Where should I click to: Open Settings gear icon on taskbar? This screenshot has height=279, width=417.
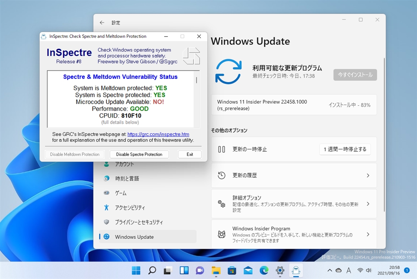[x=280, y=270]
